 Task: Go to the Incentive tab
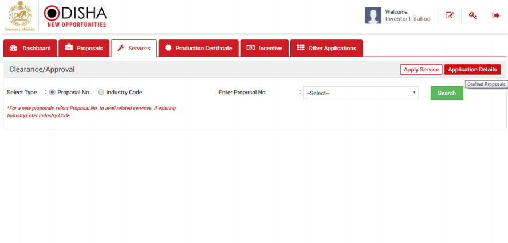point(265,48)
